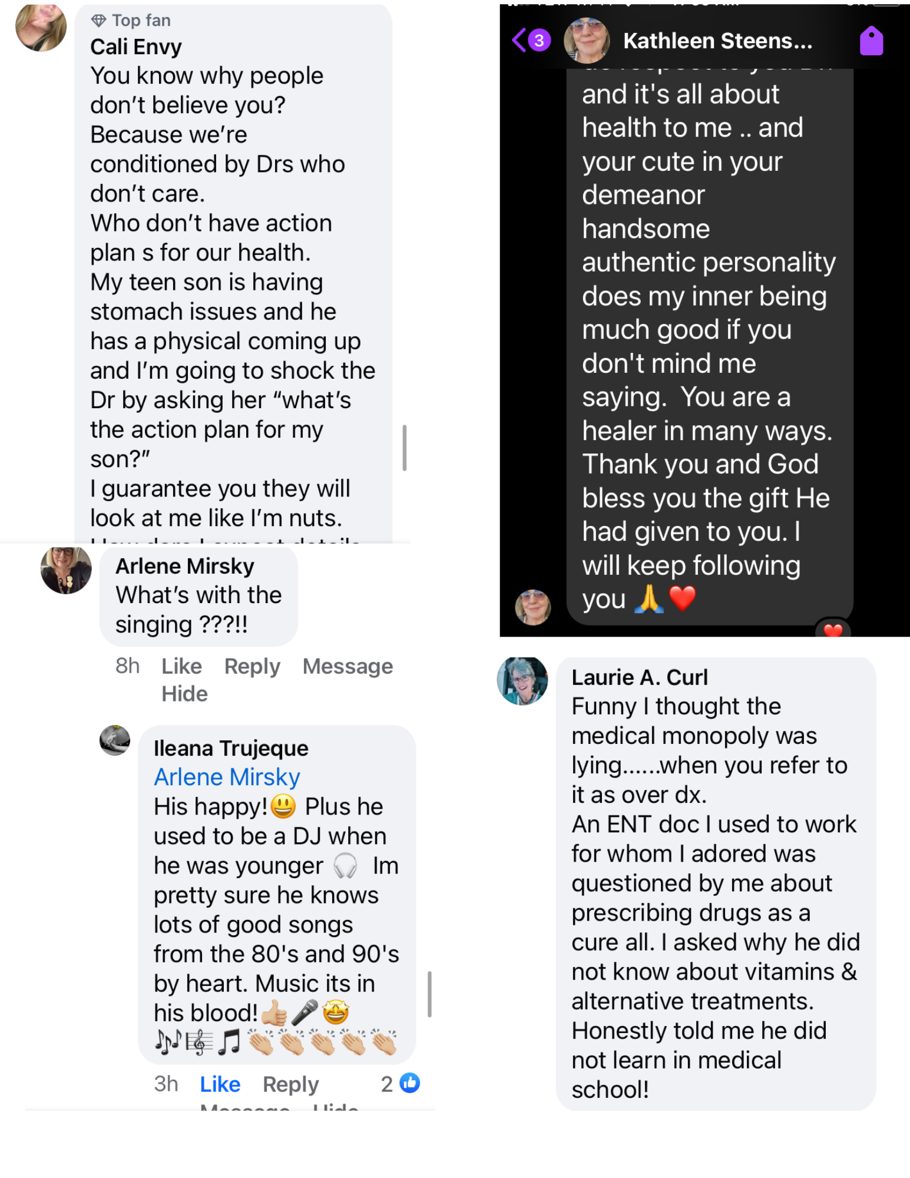The height and width of the screenshot is (1178, 910).
Task: Tap the Top fan diamond badge
Action: [x=98, y=21]
